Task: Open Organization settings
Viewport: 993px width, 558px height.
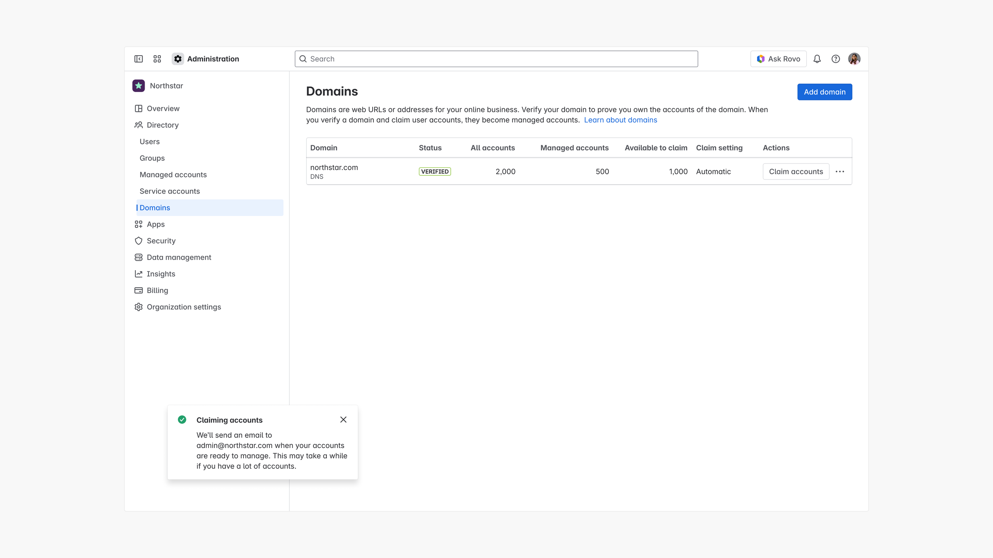Action: click(x=184, y=307)
